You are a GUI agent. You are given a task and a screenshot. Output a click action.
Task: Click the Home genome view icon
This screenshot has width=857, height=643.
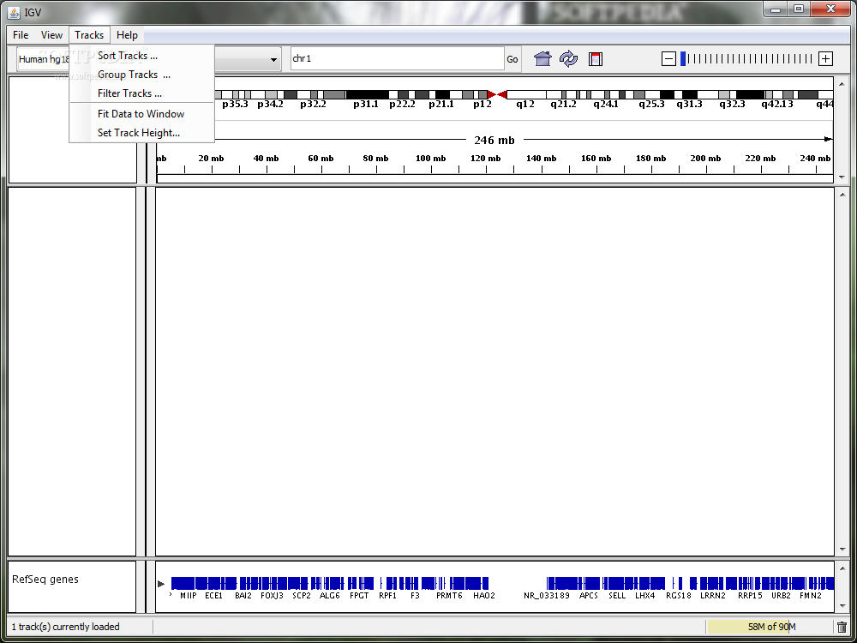click(542, 58)
